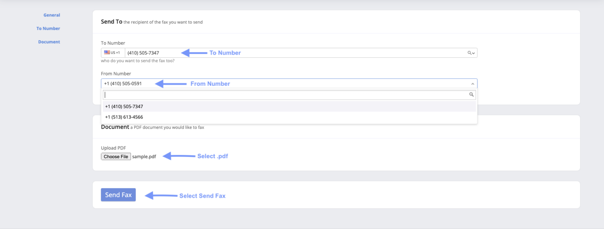The image size is (604, 229).
Task: Collapse the From Number dropdown arrow
Action: point(472,84)
